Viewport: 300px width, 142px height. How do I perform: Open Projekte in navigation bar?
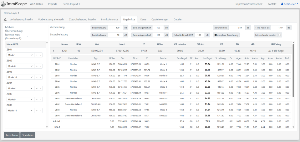53,4
